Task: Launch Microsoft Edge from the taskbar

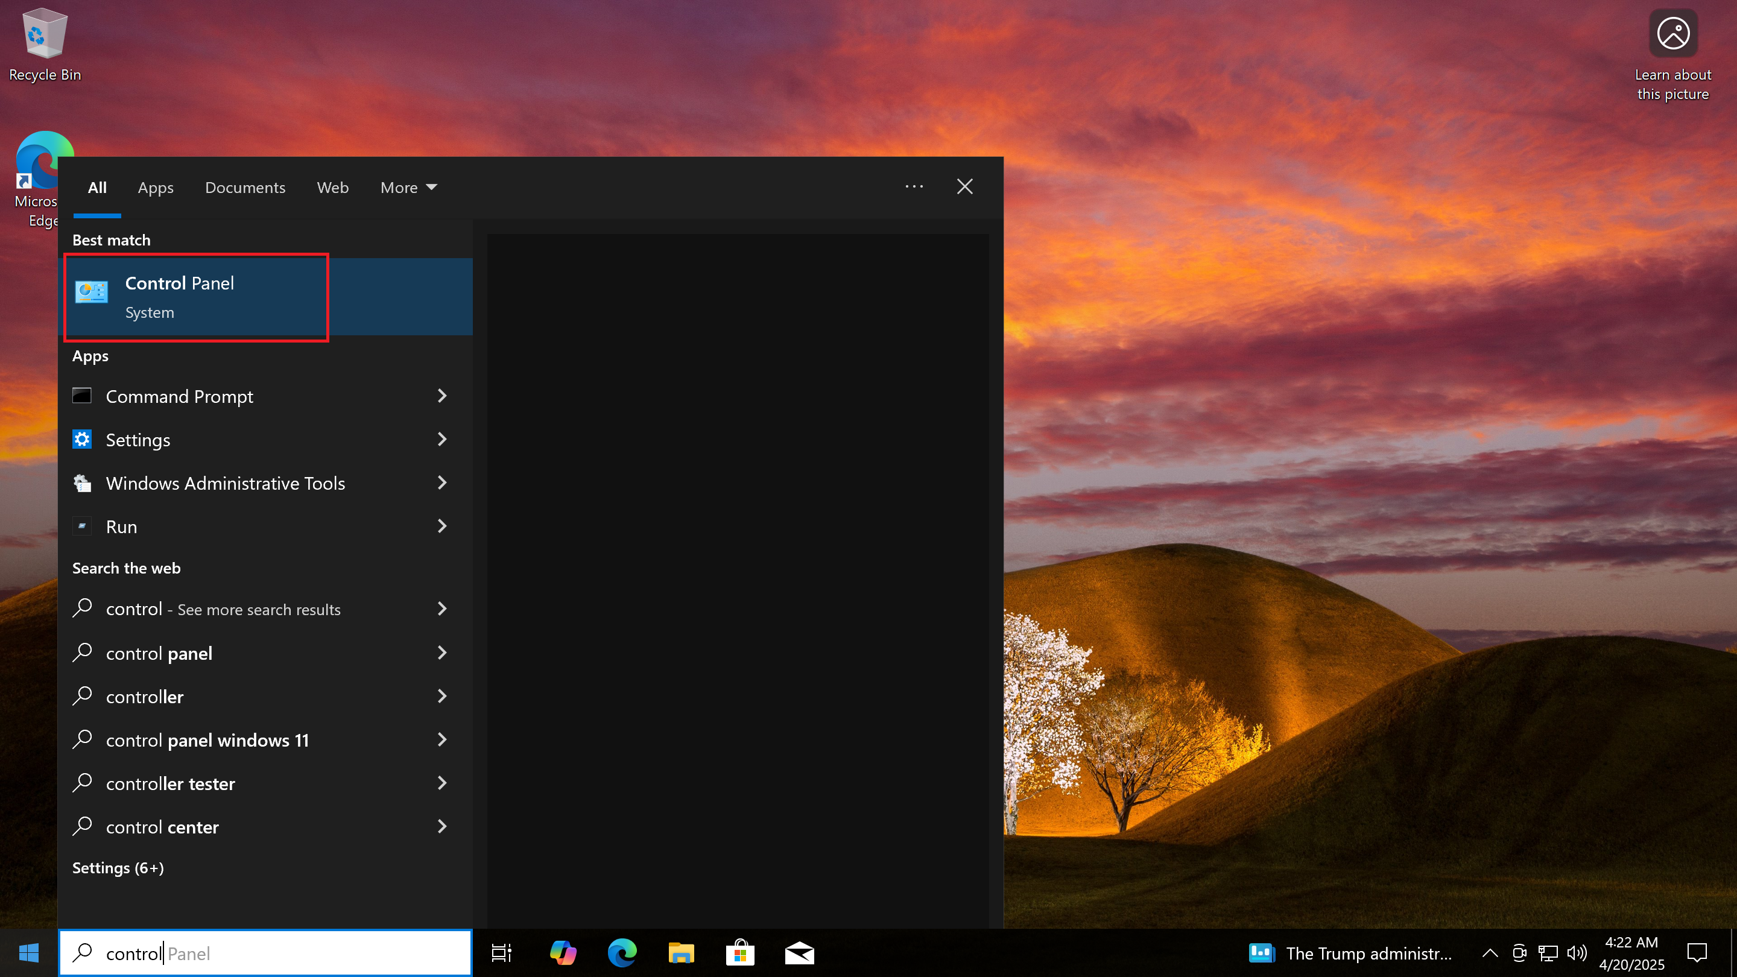Action: coord(622,953)
